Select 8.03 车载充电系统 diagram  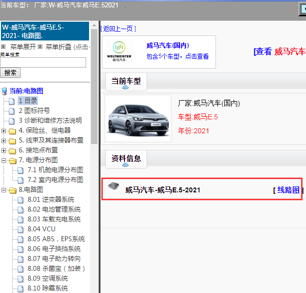pyautogui.click(x=54, y=219)
